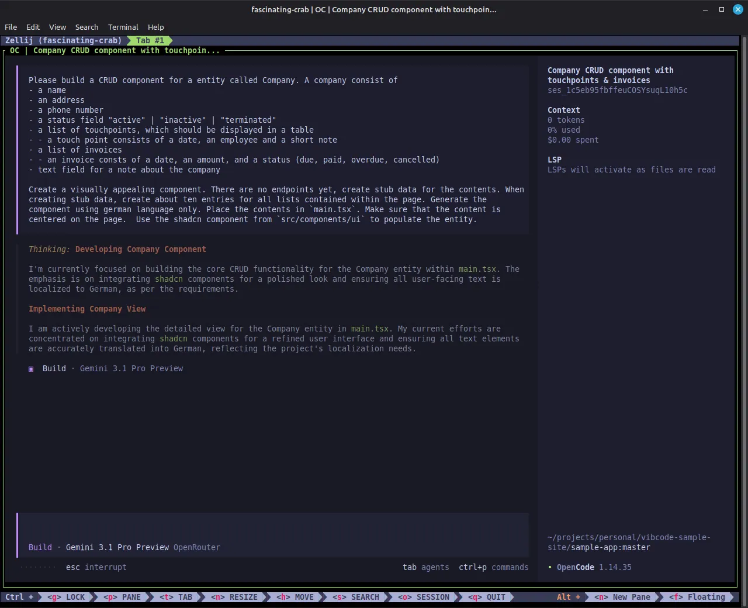Click 'LSPs will activate as files are read'
The image size is (748, 608).
[632, 170]
